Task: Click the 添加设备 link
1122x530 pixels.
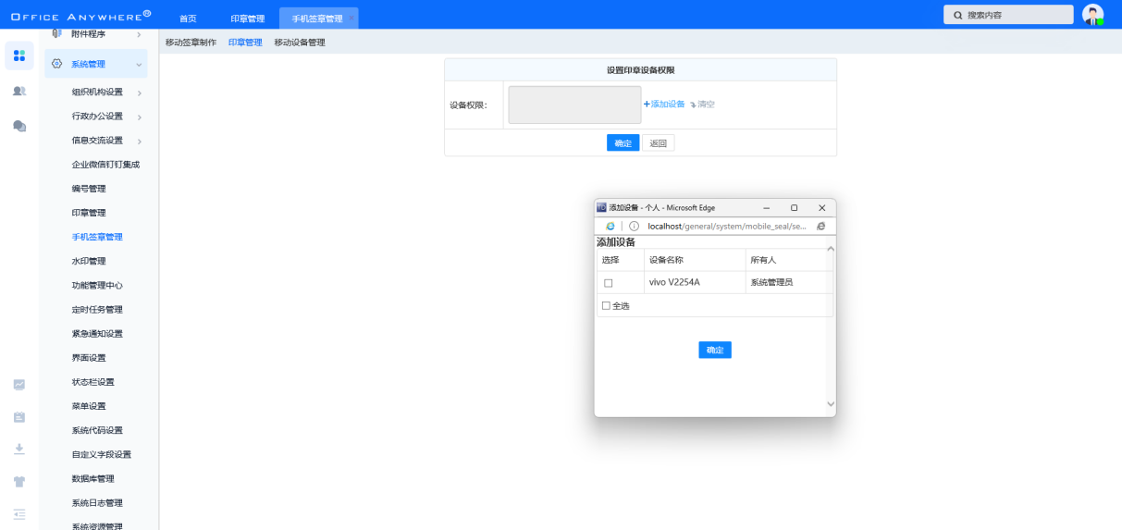Action: pos(664,105)
